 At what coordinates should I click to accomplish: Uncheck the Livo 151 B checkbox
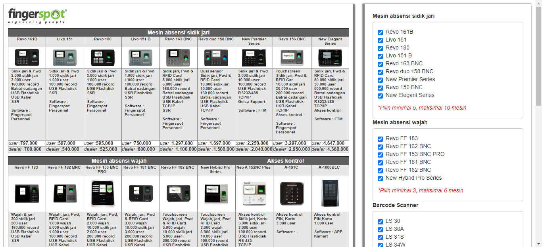[380, 56]
